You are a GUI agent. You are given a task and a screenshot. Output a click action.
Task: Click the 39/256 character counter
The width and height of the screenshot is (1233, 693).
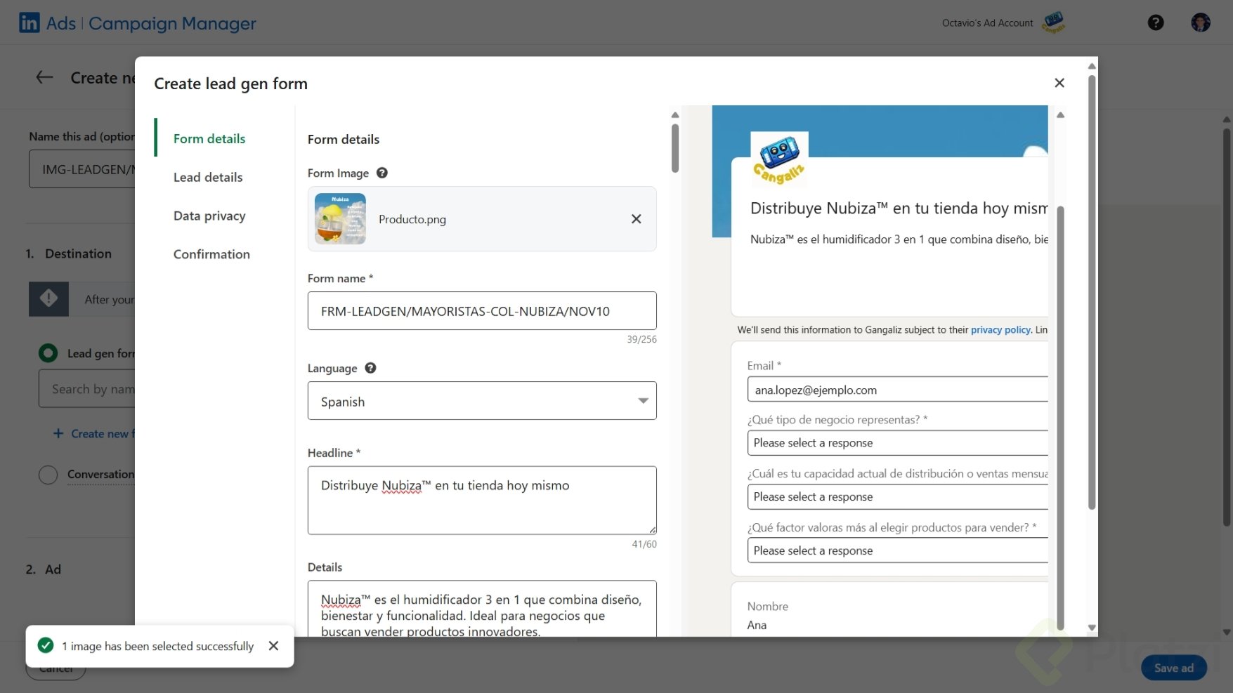[642, 340]
